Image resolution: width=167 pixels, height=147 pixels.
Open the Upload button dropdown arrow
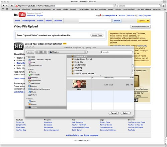(x=148, y=21)
